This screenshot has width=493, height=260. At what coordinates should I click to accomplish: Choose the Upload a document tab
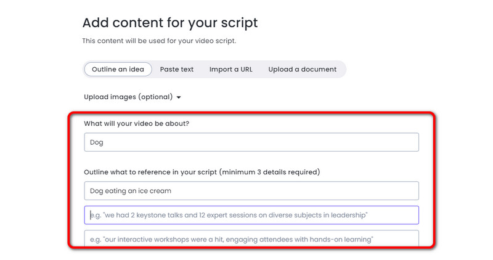click(x=302, y=70)
